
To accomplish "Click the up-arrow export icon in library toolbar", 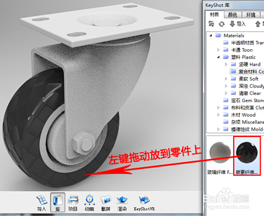I will 258,24.
